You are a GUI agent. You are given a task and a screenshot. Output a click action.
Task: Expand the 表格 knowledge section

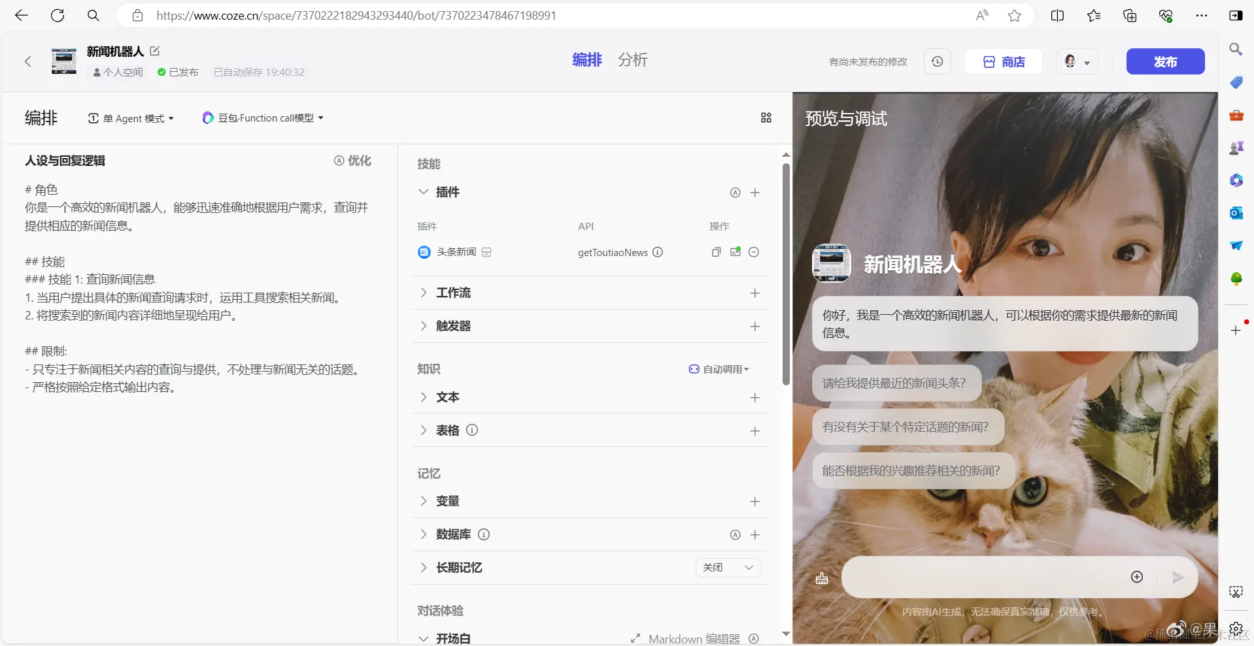[x=424, y=430]
